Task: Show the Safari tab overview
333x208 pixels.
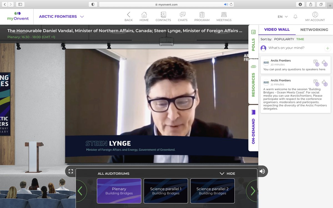Action: coord(321,4)
